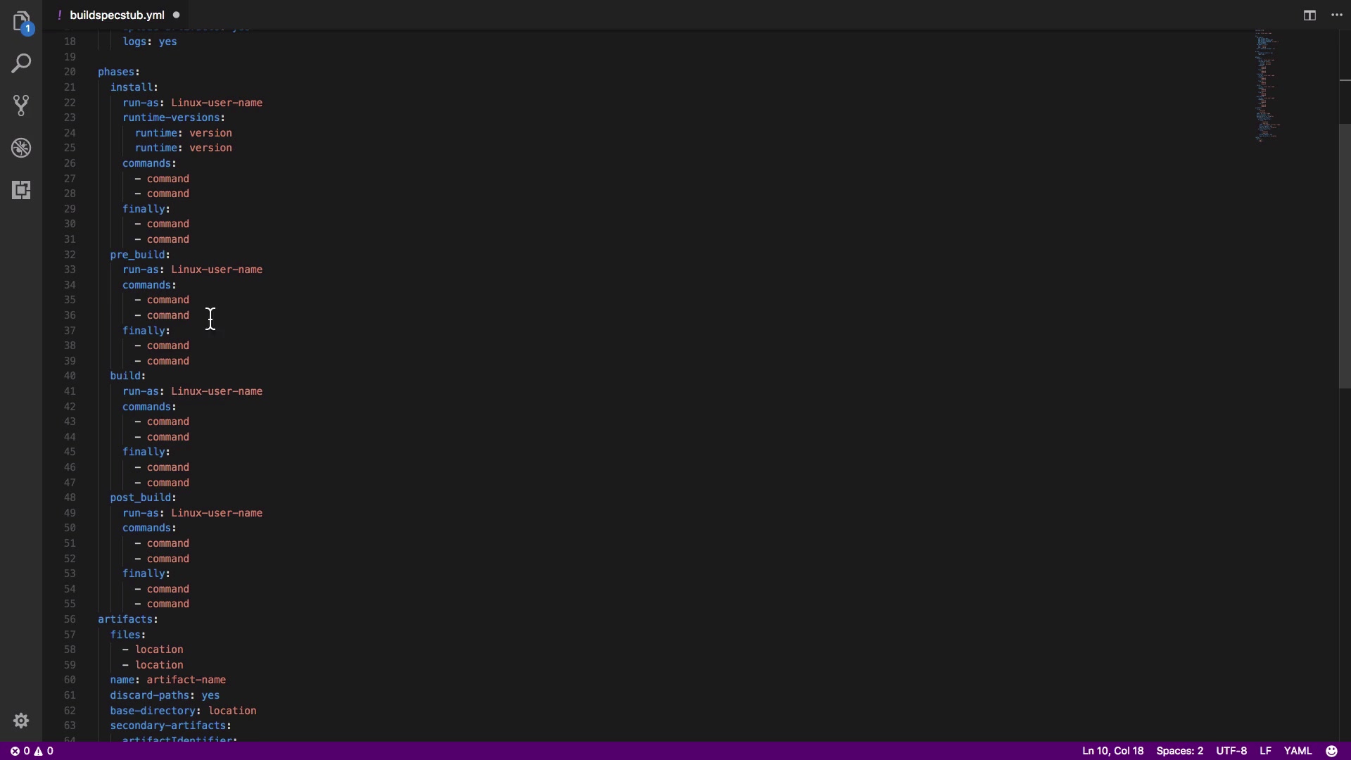Click the code minimap preview
This screenshot has height=760, width=1351.
(x=1267, y=86)
